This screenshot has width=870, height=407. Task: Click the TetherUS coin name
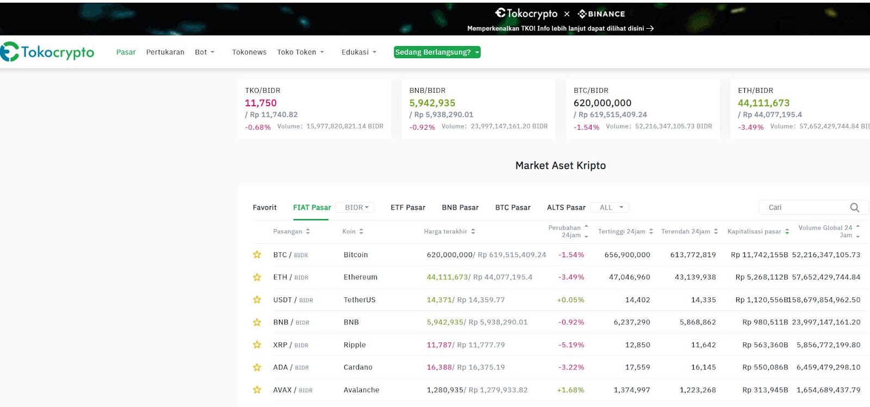tap(359, 300)
